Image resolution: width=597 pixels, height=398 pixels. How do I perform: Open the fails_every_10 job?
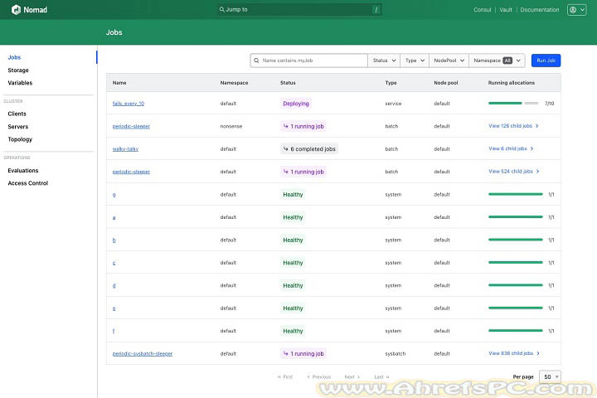pos(129,103)
